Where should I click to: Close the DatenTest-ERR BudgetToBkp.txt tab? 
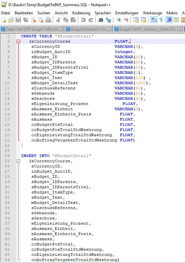61,29
